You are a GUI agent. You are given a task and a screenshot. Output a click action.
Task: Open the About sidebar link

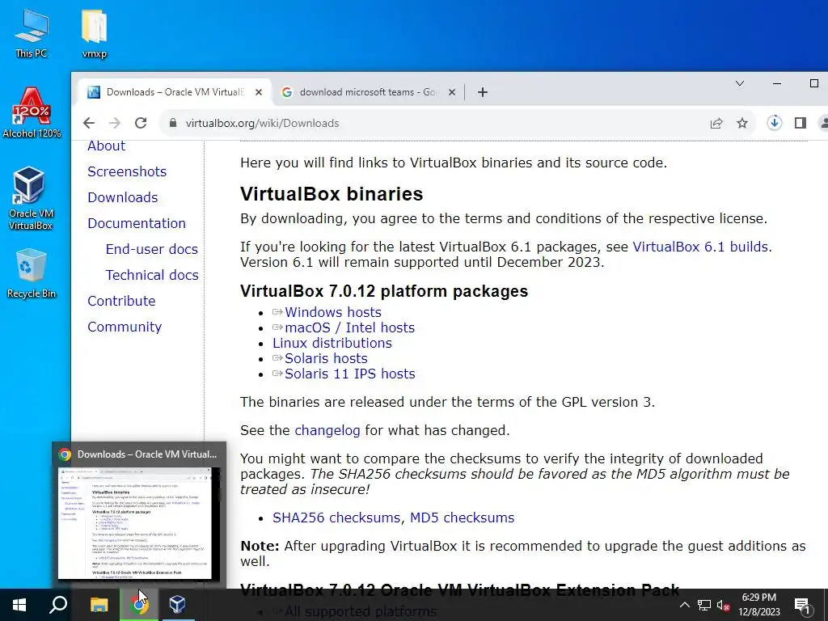[x=106, y=146]
